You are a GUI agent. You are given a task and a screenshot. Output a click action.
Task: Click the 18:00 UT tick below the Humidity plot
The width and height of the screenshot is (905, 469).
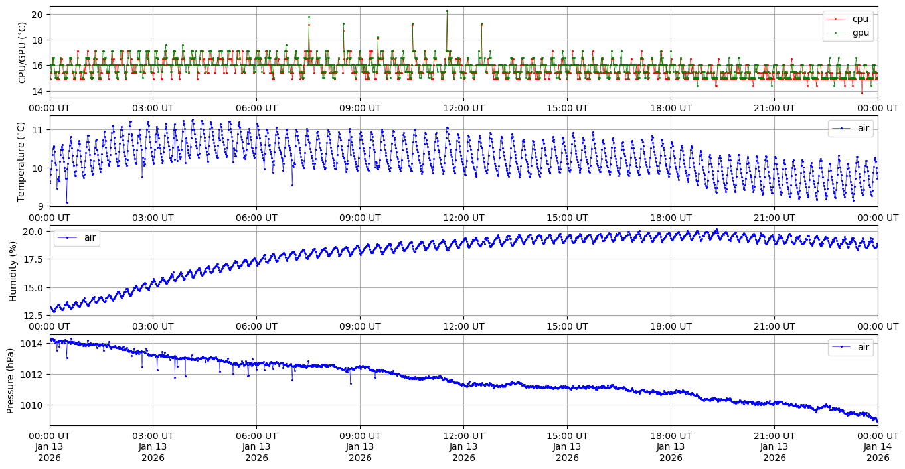(671, 326)
